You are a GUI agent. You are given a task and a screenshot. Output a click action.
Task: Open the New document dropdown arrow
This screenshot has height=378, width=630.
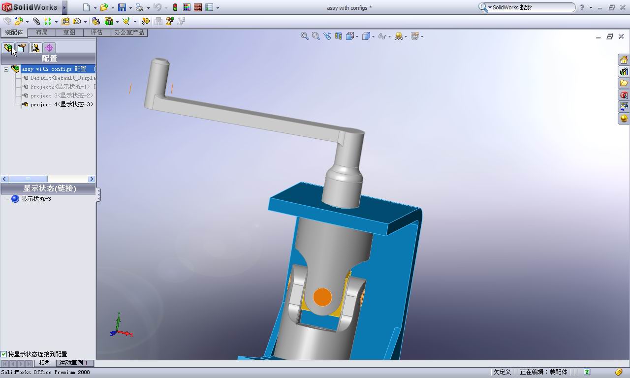(x=95, y=8)
